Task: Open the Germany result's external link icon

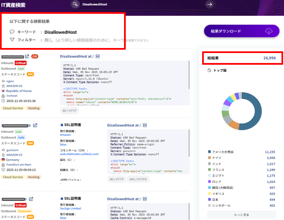Action: 35,125
